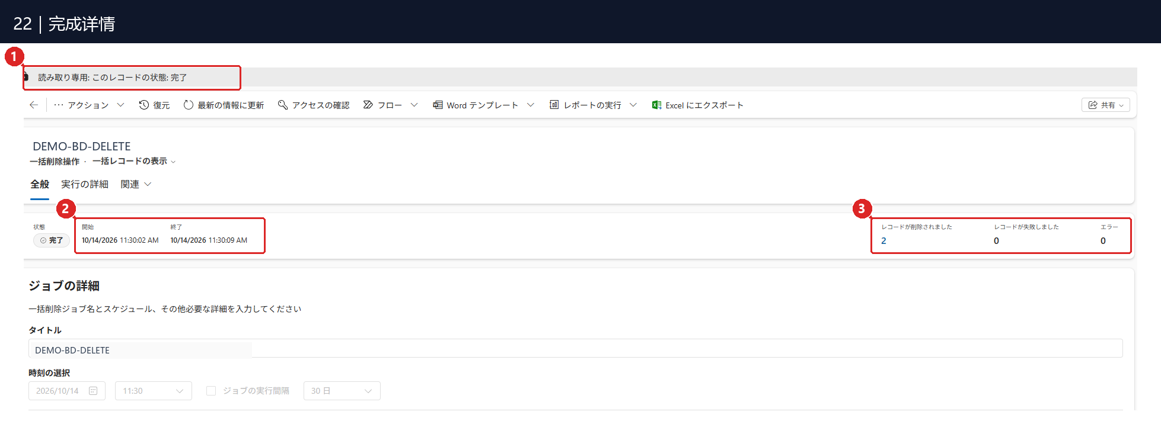This screenshot has height=434, width=1161.
Task: Refresh with 最新の情報に更新 icon
Action: (189, 105)
